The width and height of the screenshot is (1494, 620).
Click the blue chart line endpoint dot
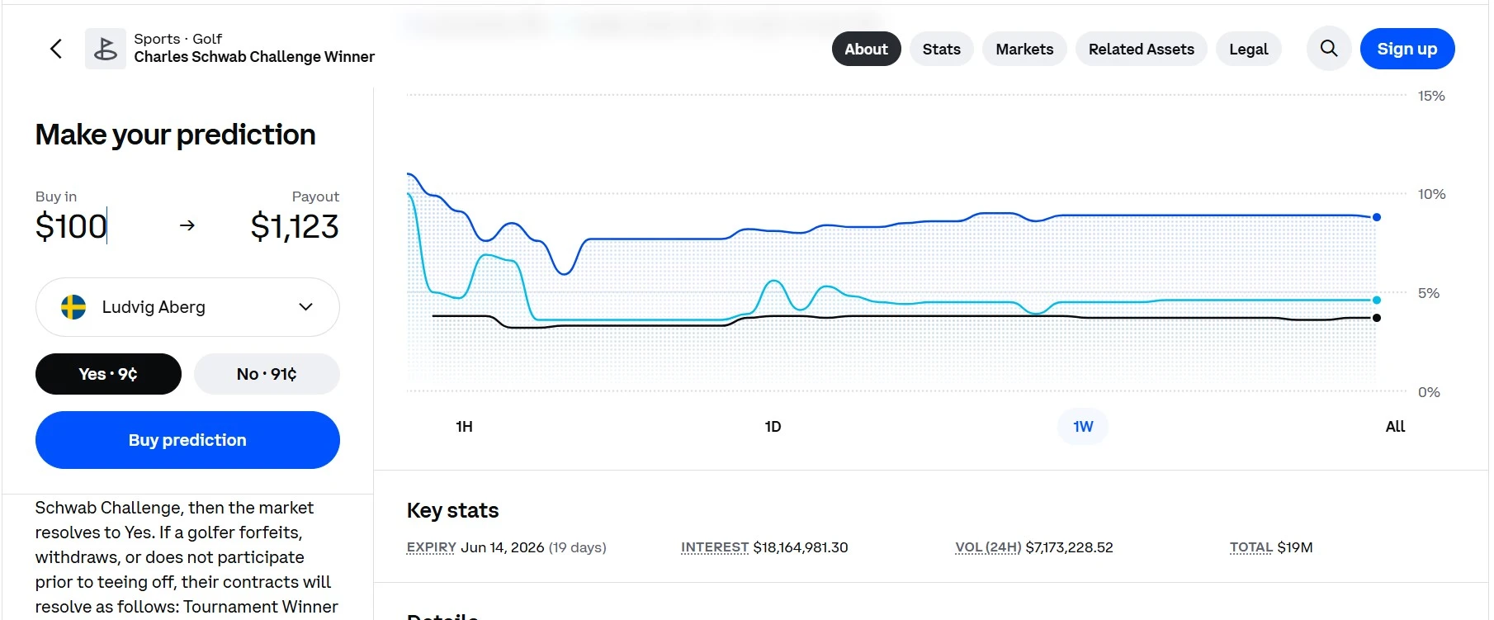1377,217
